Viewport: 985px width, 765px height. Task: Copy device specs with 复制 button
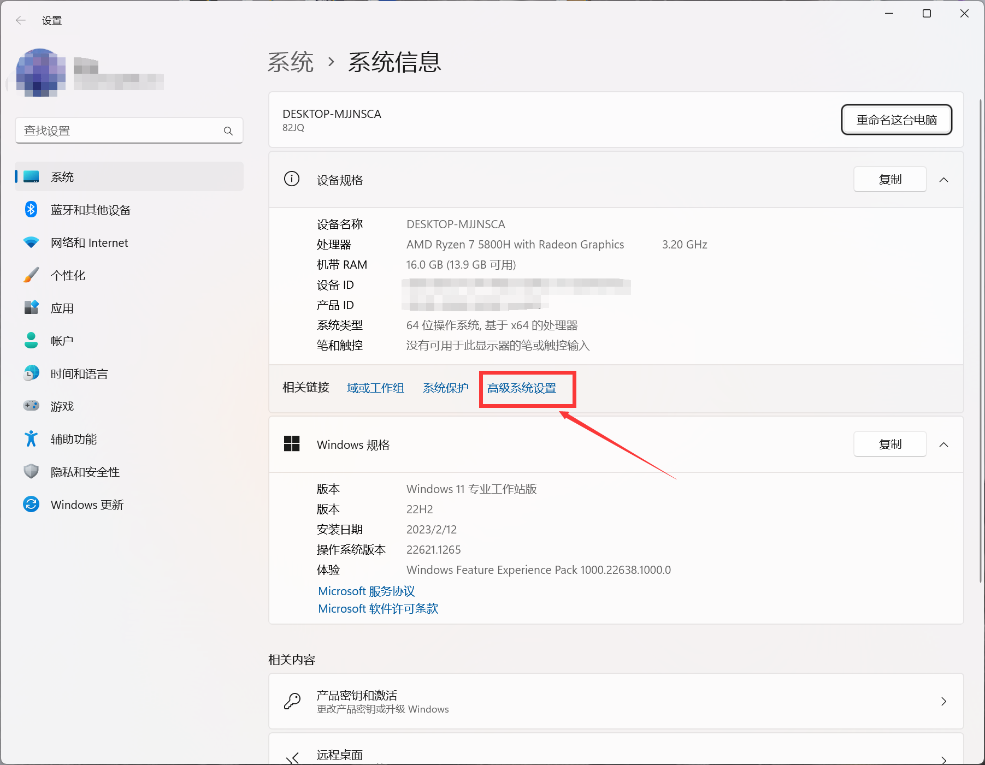[890, 179]
